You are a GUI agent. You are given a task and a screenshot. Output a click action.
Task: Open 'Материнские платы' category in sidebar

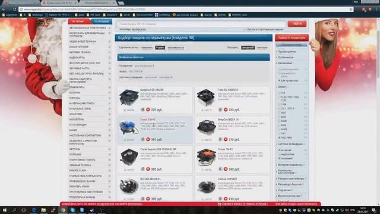pos(82,103)
